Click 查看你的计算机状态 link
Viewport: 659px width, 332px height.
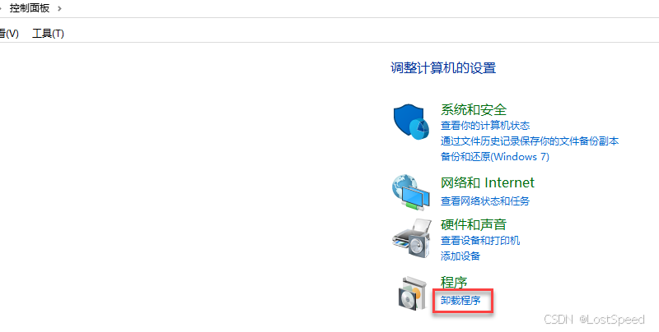coord(485,126)
